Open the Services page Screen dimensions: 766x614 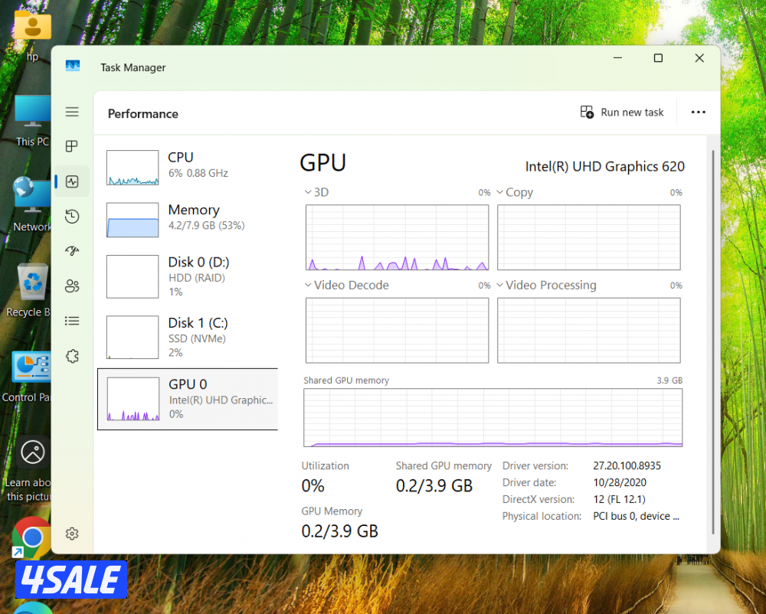click(x=72, y=356)
